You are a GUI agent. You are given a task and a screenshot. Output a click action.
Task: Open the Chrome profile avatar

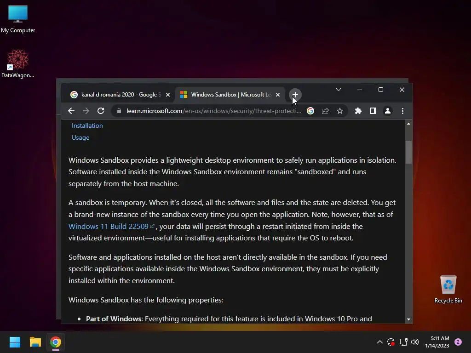pos(387,111)
